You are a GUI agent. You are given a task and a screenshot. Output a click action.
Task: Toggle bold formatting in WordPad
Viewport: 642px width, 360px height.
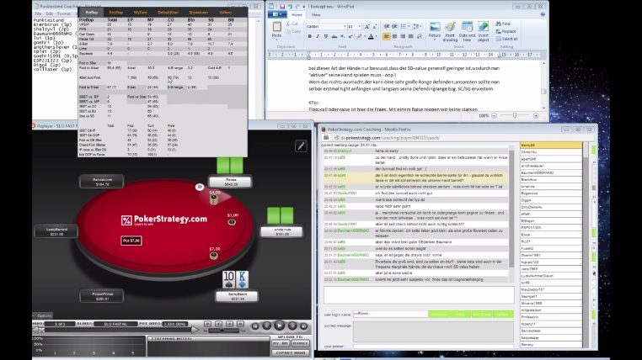[309, 36]
